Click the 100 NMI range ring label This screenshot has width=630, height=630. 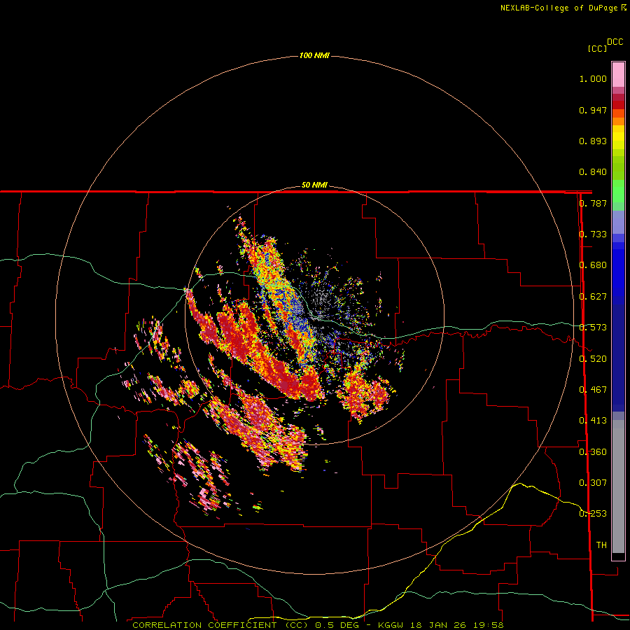[314, 55]
